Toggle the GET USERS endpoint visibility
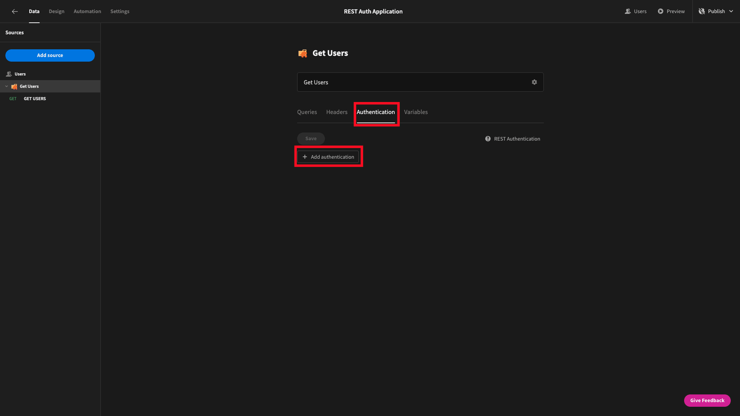Screen dimensions: 740x416 pos(6,86)
